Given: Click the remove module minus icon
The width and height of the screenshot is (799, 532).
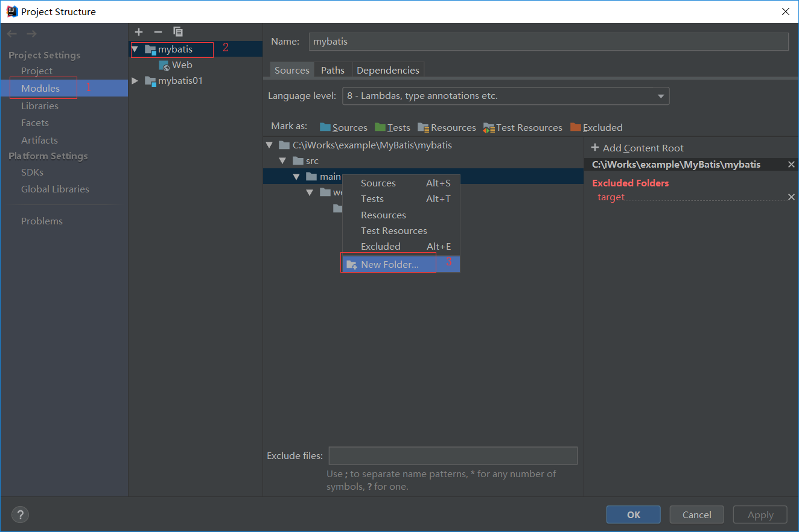Looking at the screenshot, I should coord(158,32).
